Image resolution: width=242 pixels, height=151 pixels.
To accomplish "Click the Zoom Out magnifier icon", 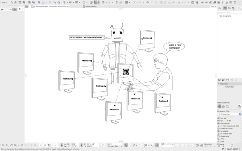I will pos(7,145).
